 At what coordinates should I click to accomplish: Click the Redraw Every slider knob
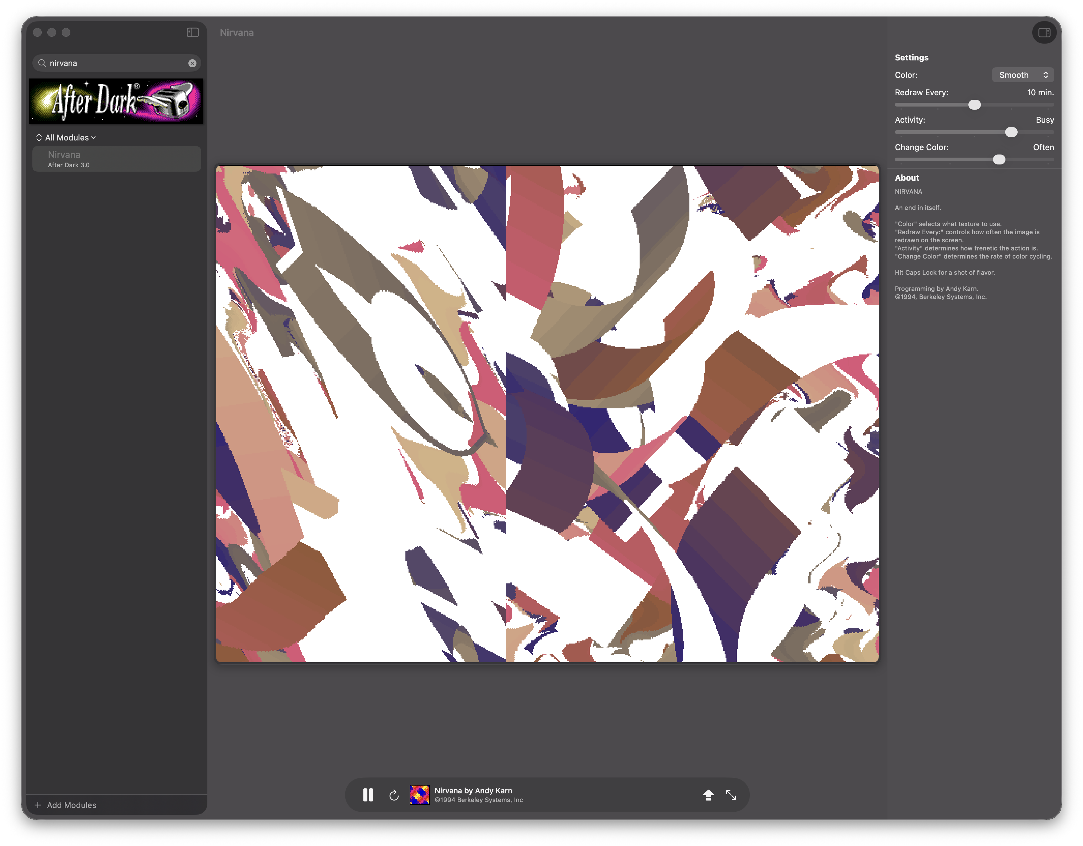coord(974,105)
